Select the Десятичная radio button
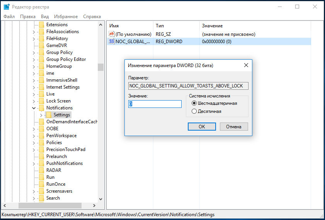The width and height of the screenshot is (325, 220). pos(194,111)
